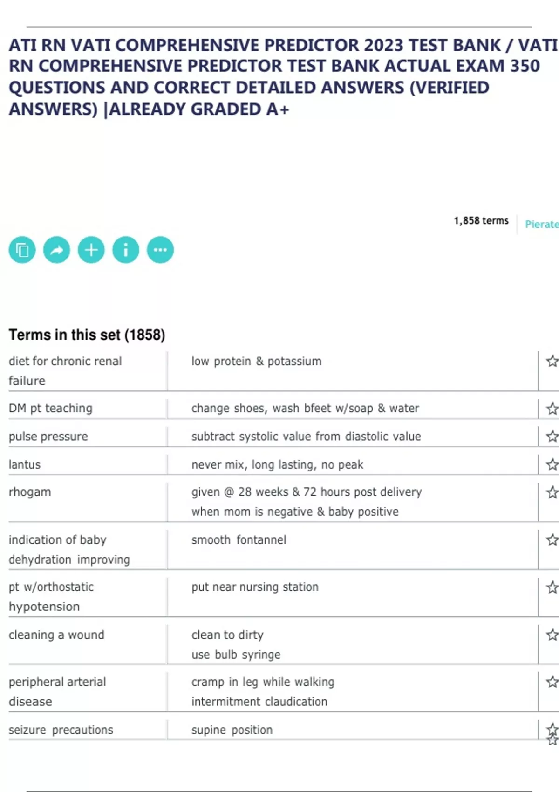This screenshot has height=792, width=559.
Task: Star the orthostatic hypotension term
Action: (x=552, y=587)
